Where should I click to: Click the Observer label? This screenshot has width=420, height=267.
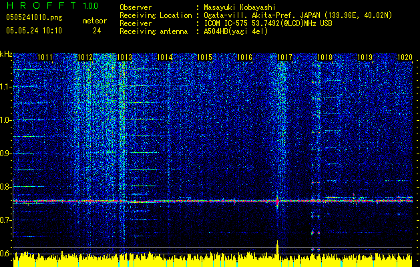(136, 7)
